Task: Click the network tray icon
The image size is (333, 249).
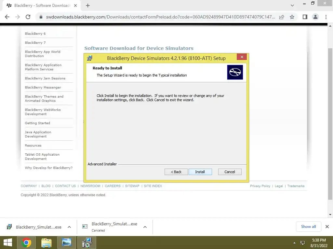Action: (x=302, y=243)
